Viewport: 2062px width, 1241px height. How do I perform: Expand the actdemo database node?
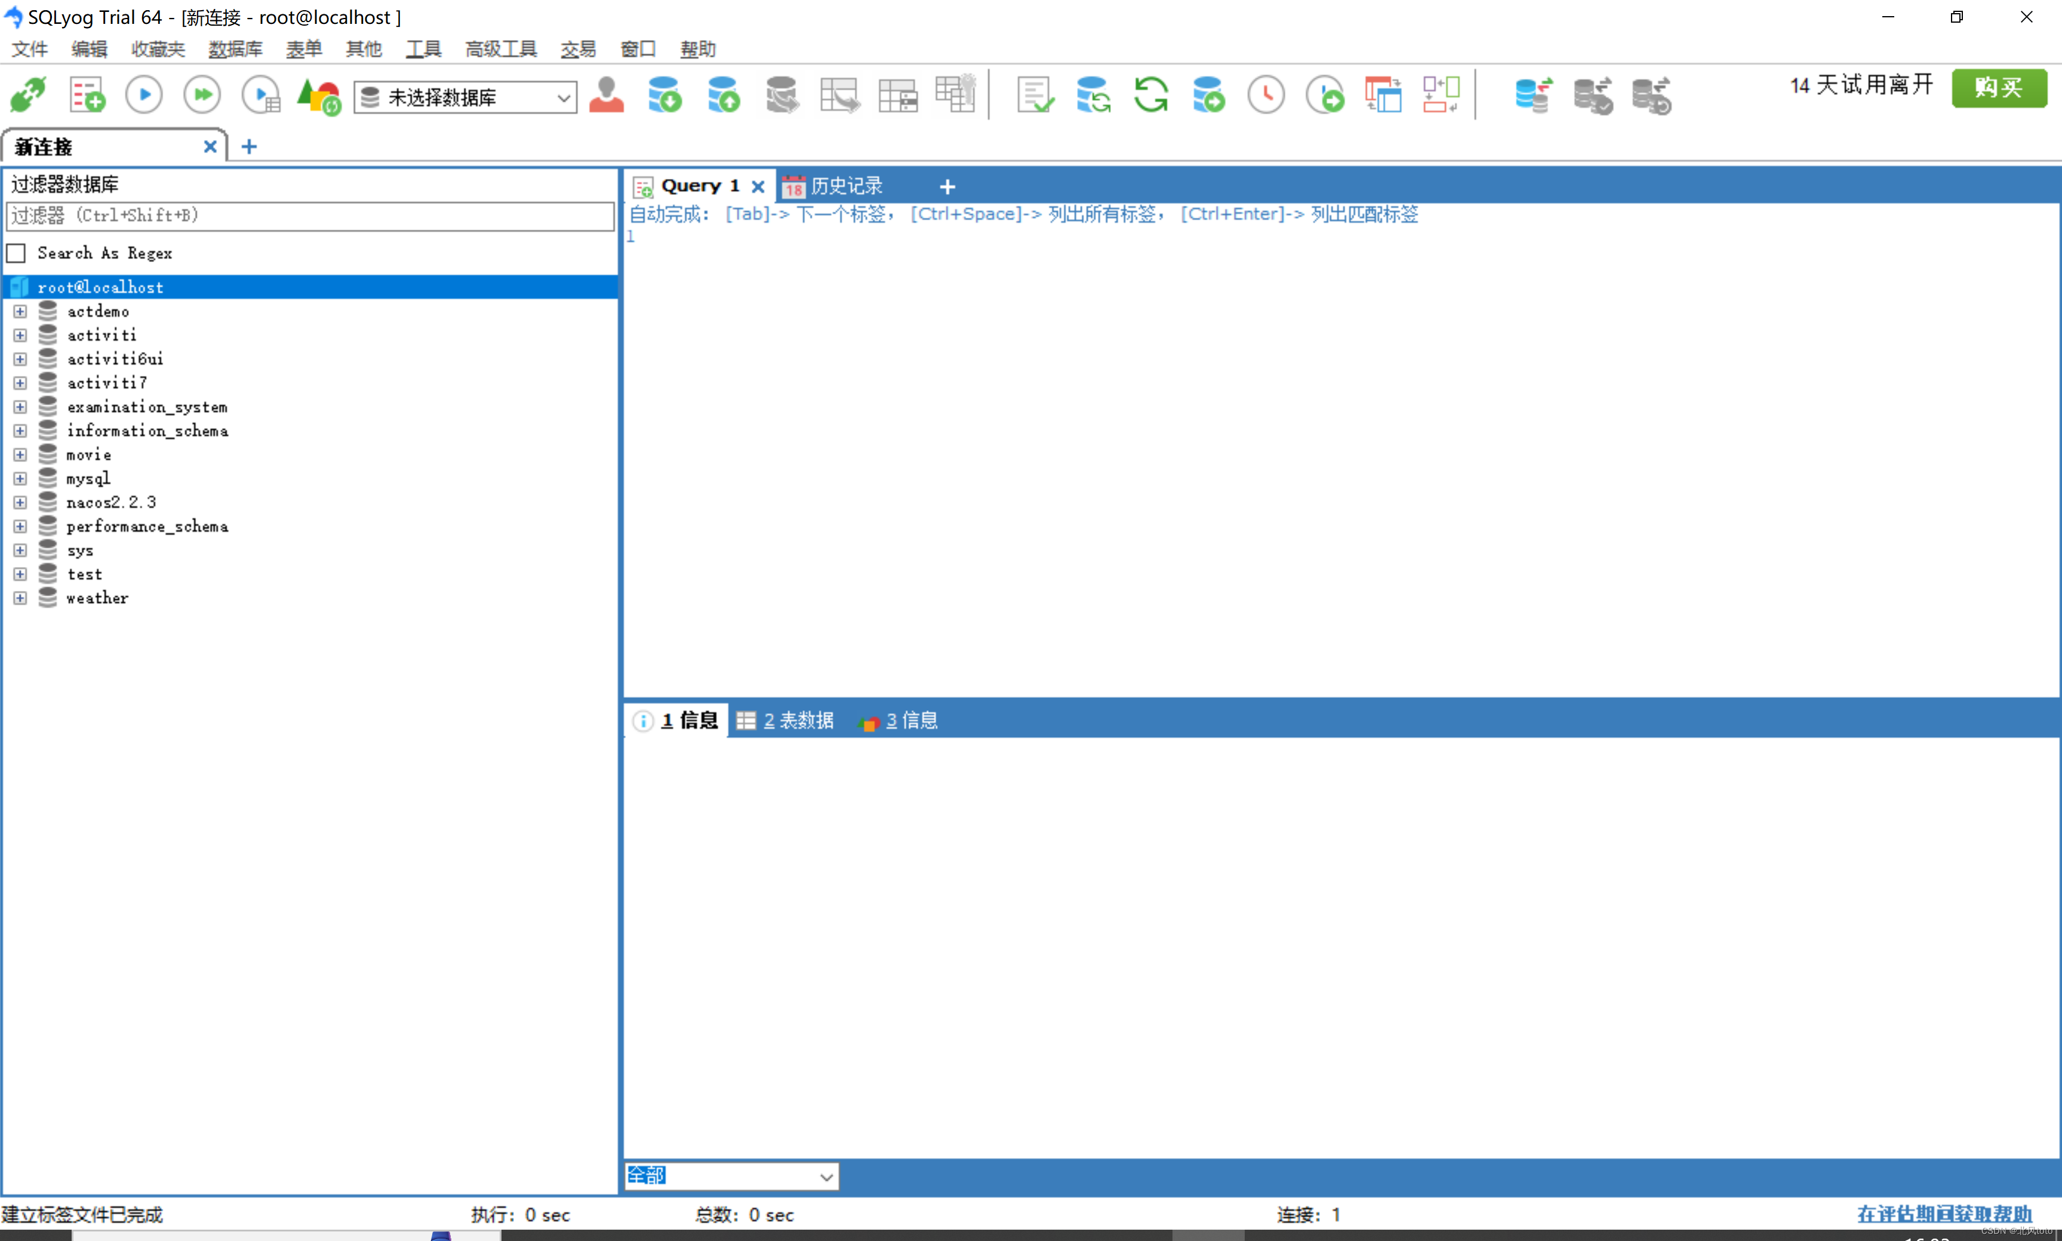click(x=20, y=311)
